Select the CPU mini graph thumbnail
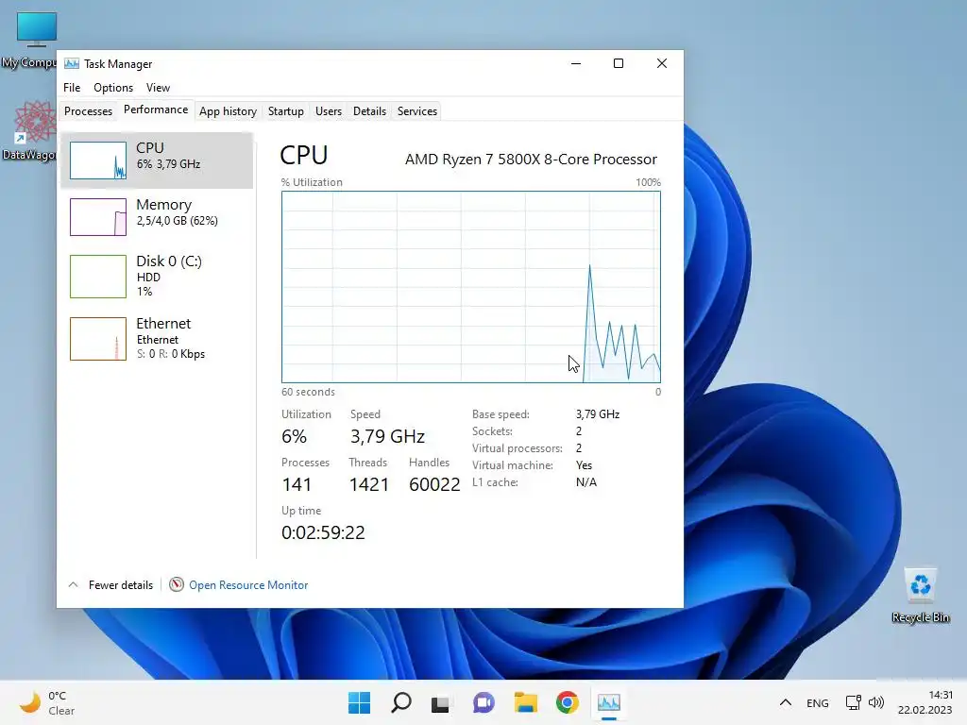Viewport: 967px width, 725px height. coord(98,160)
